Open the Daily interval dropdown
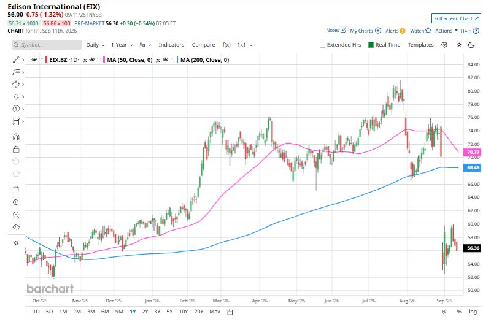The height and width of the screenshot is (322, 483). click(95, 45)
